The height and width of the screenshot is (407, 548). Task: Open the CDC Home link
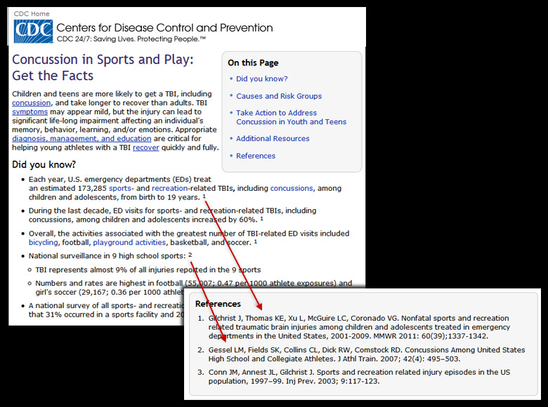pyautogui.click(x=32, y=13)
